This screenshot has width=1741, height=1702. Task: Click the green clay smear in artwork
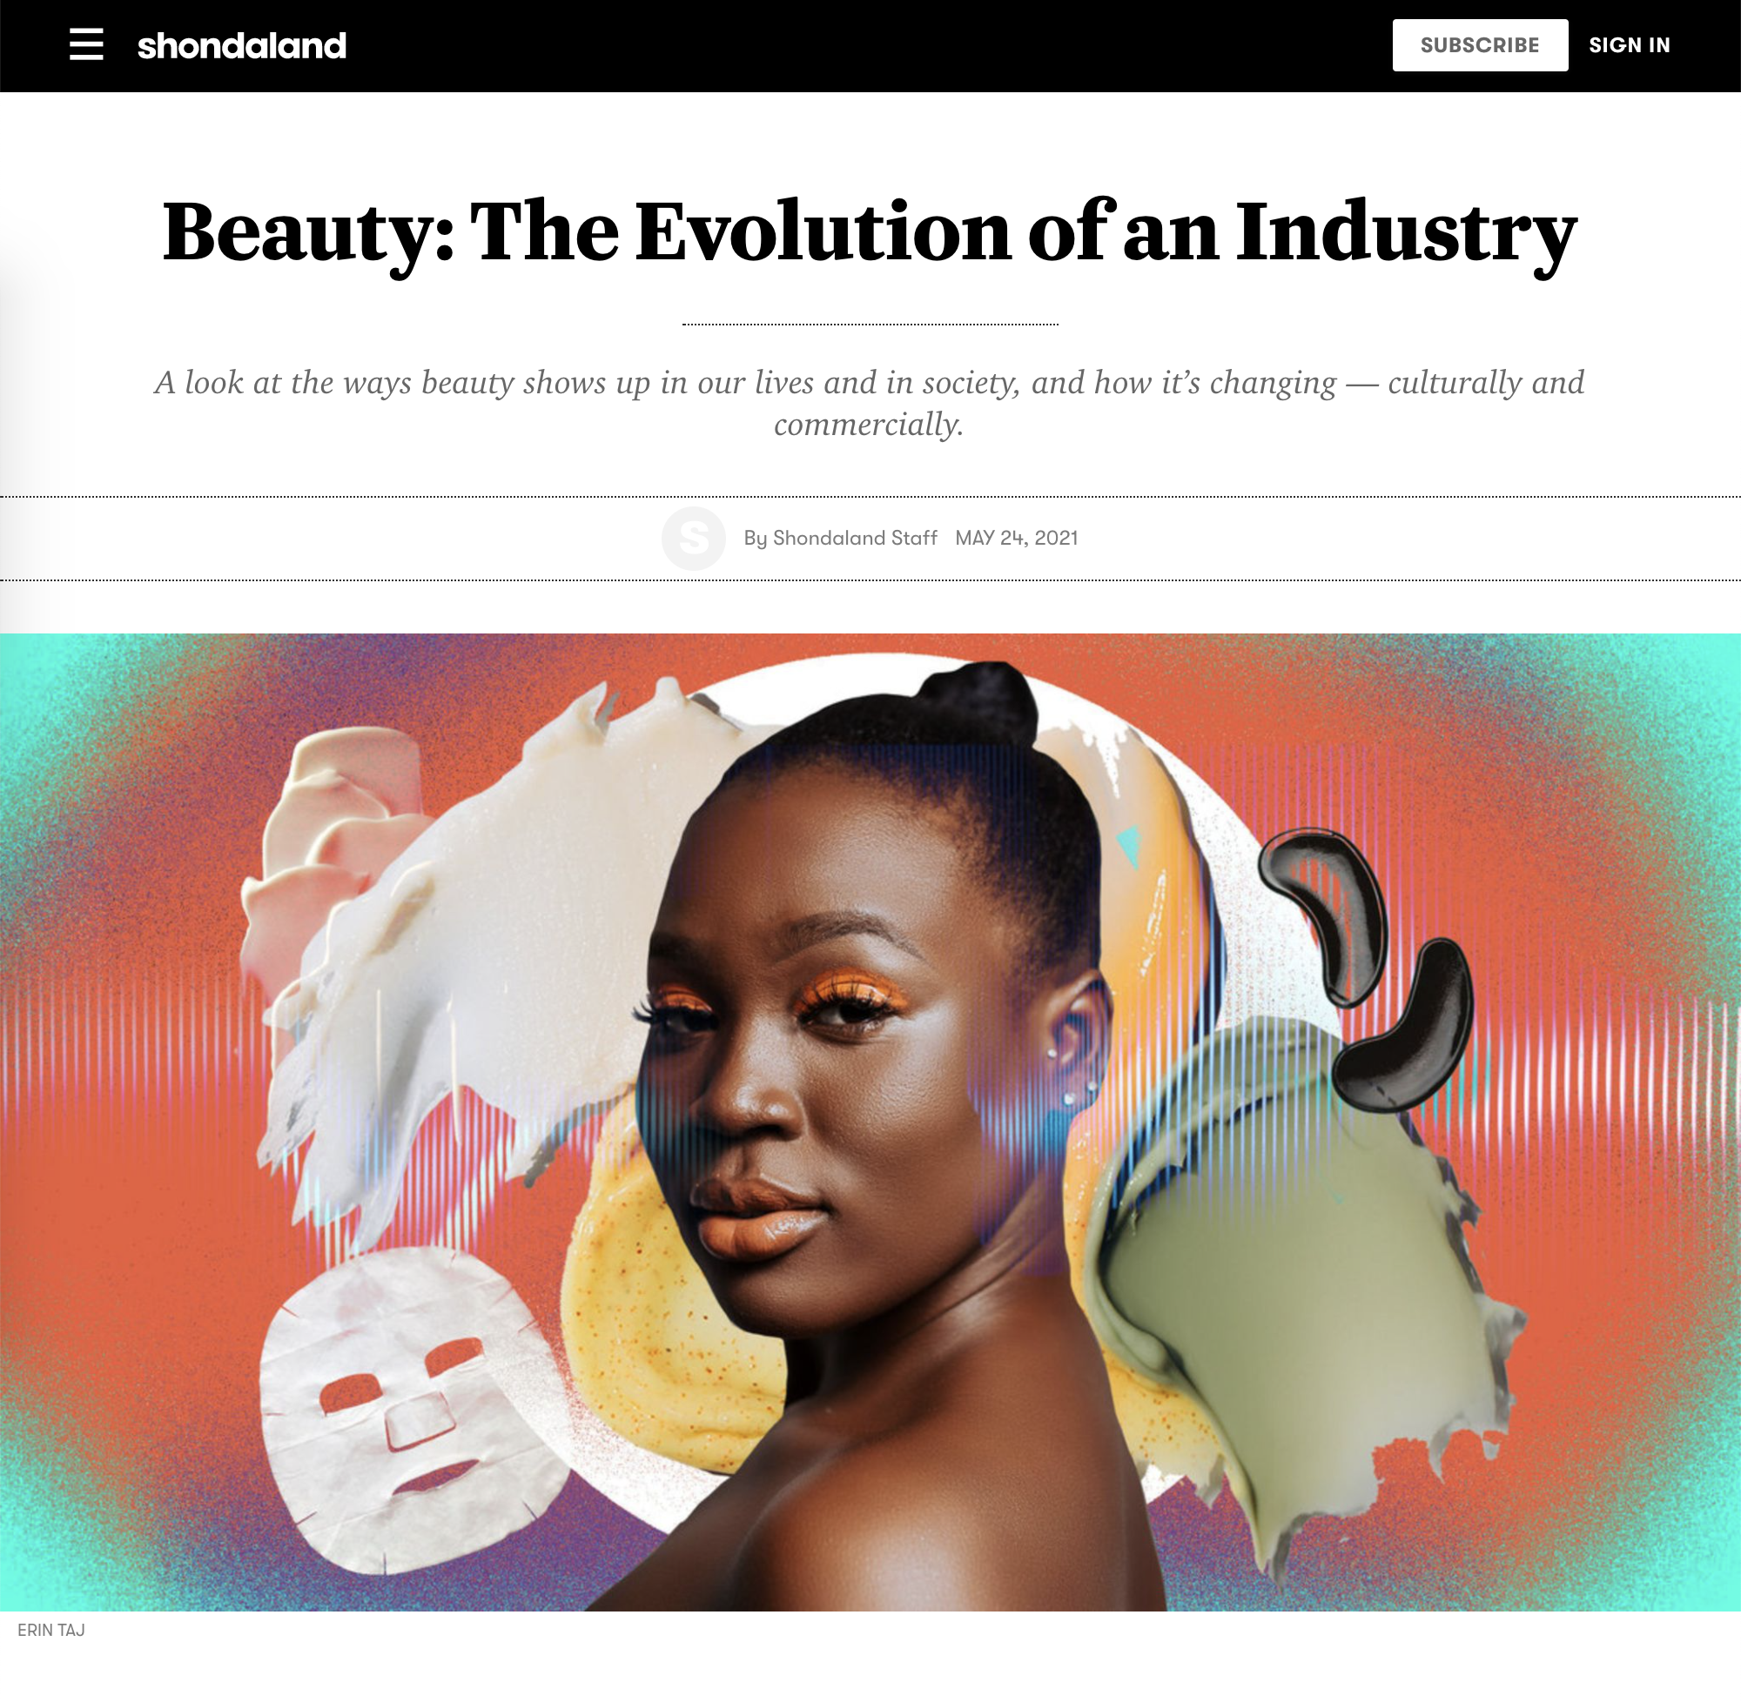click(1296, 1287)
